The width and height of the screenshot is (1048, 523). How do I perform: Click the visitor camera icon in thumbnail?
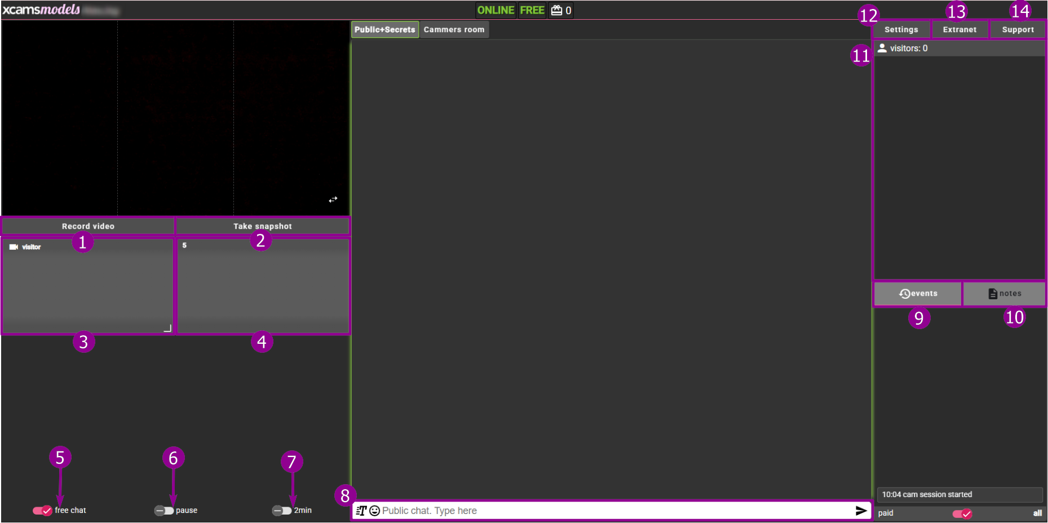tap(14, 247)
